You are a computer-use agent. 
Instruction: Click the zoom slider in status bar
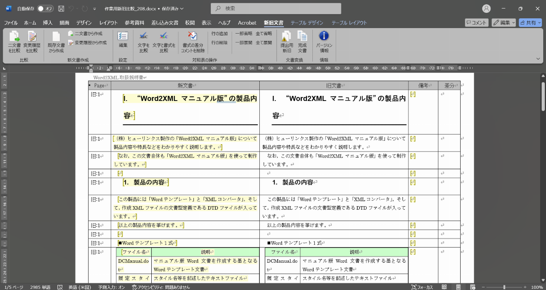504,287
